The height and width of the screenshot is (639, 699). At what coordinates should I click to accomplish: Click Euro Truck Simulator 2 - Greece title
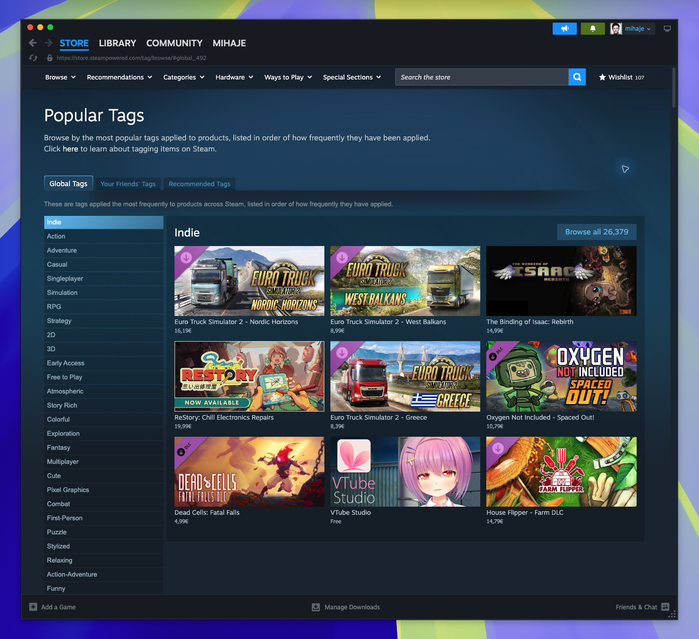[379, 417]
